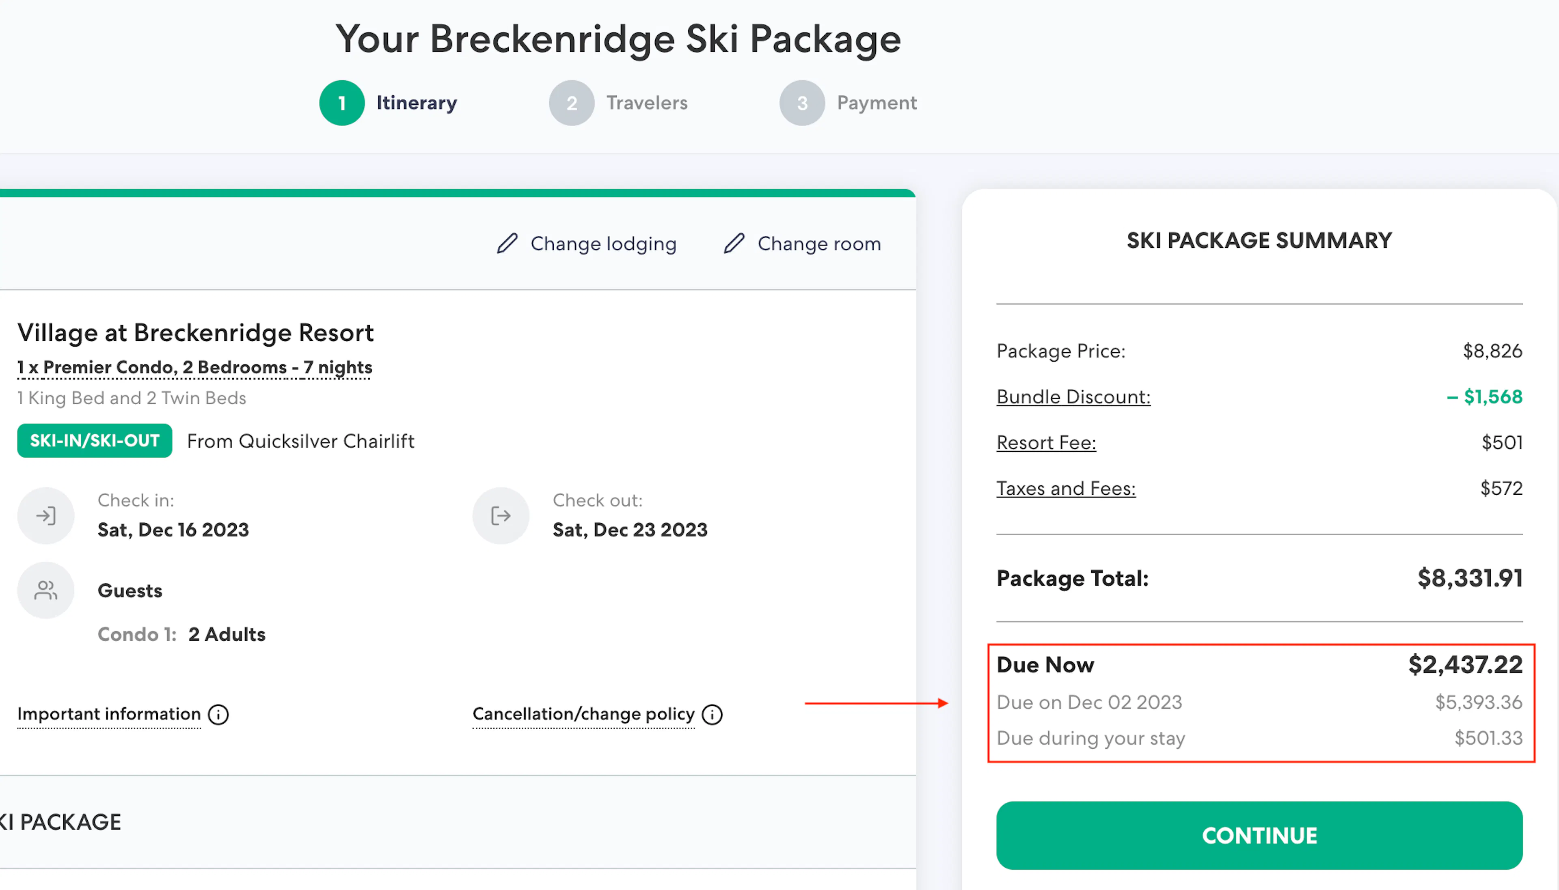Click the Guests people icon

pyautogui.click(x=46, y=590)
